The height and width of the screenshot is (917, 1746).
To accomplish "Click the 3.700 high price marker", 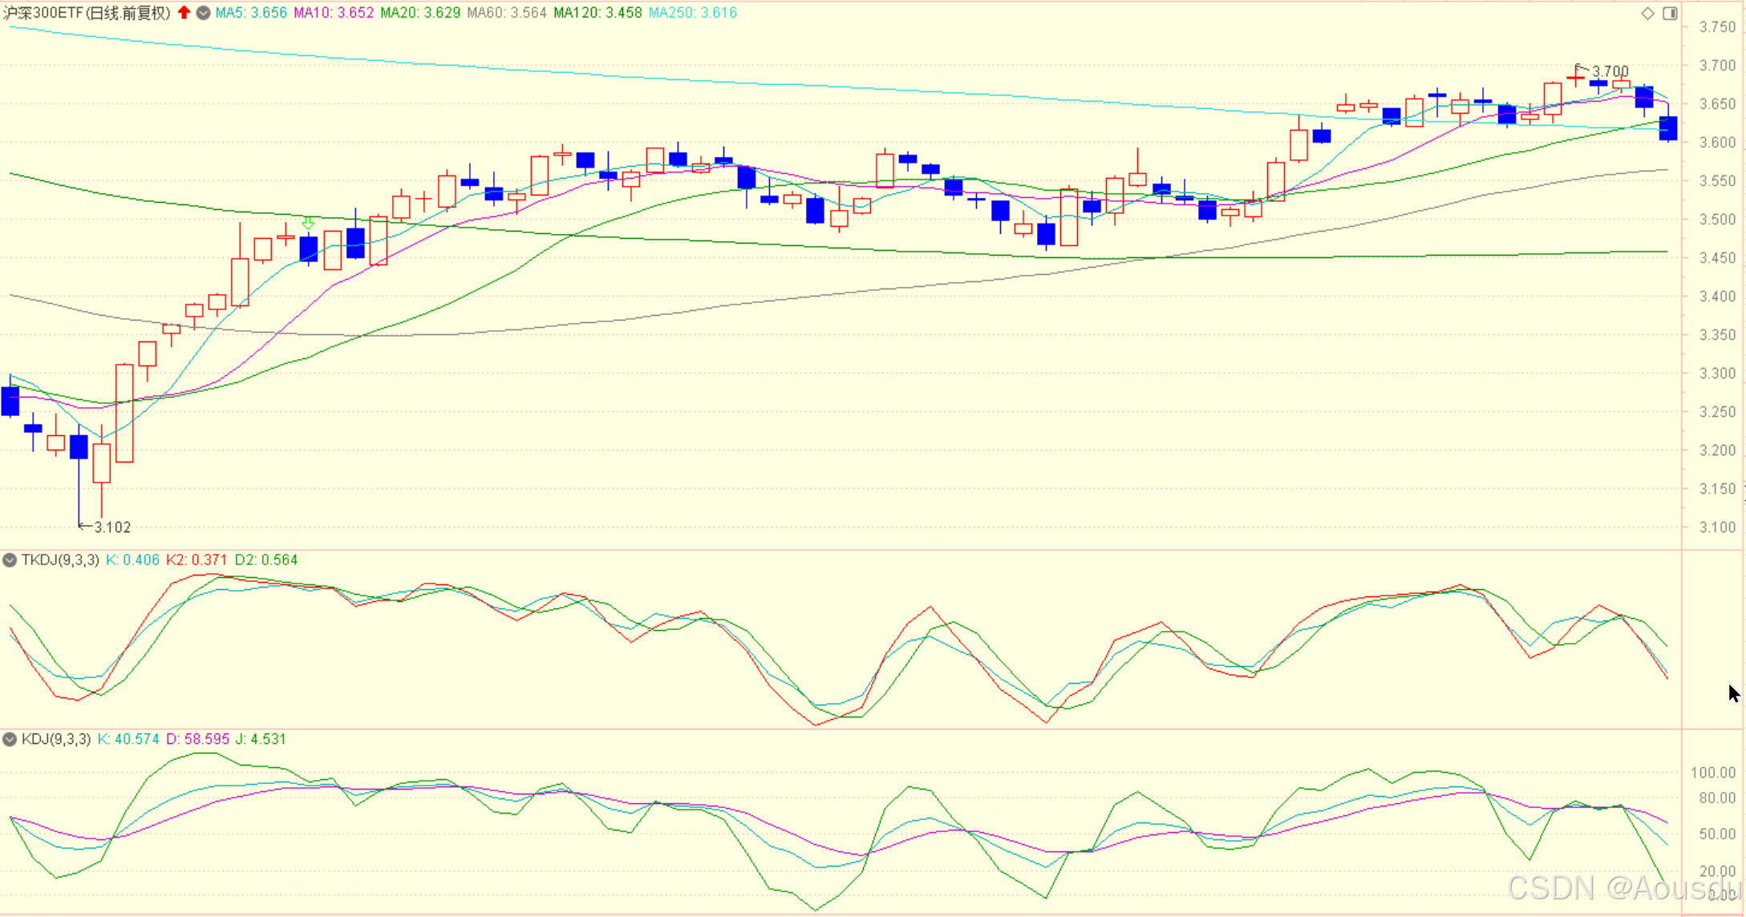I will [x=1610, y=71].
